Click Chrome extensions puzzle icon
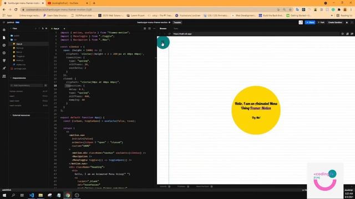 (339, 10)
